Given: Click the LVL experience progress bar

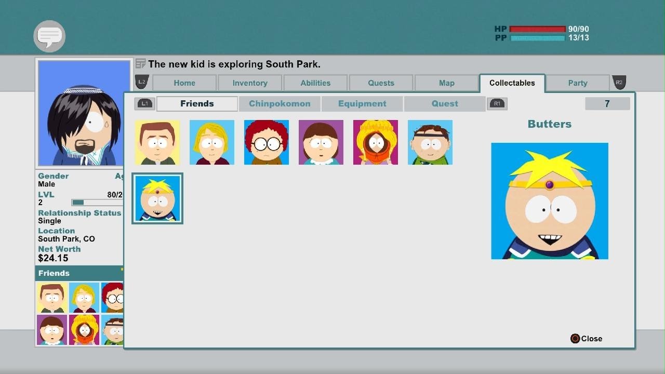Looking at the screenshot, I should coord(98,203).
